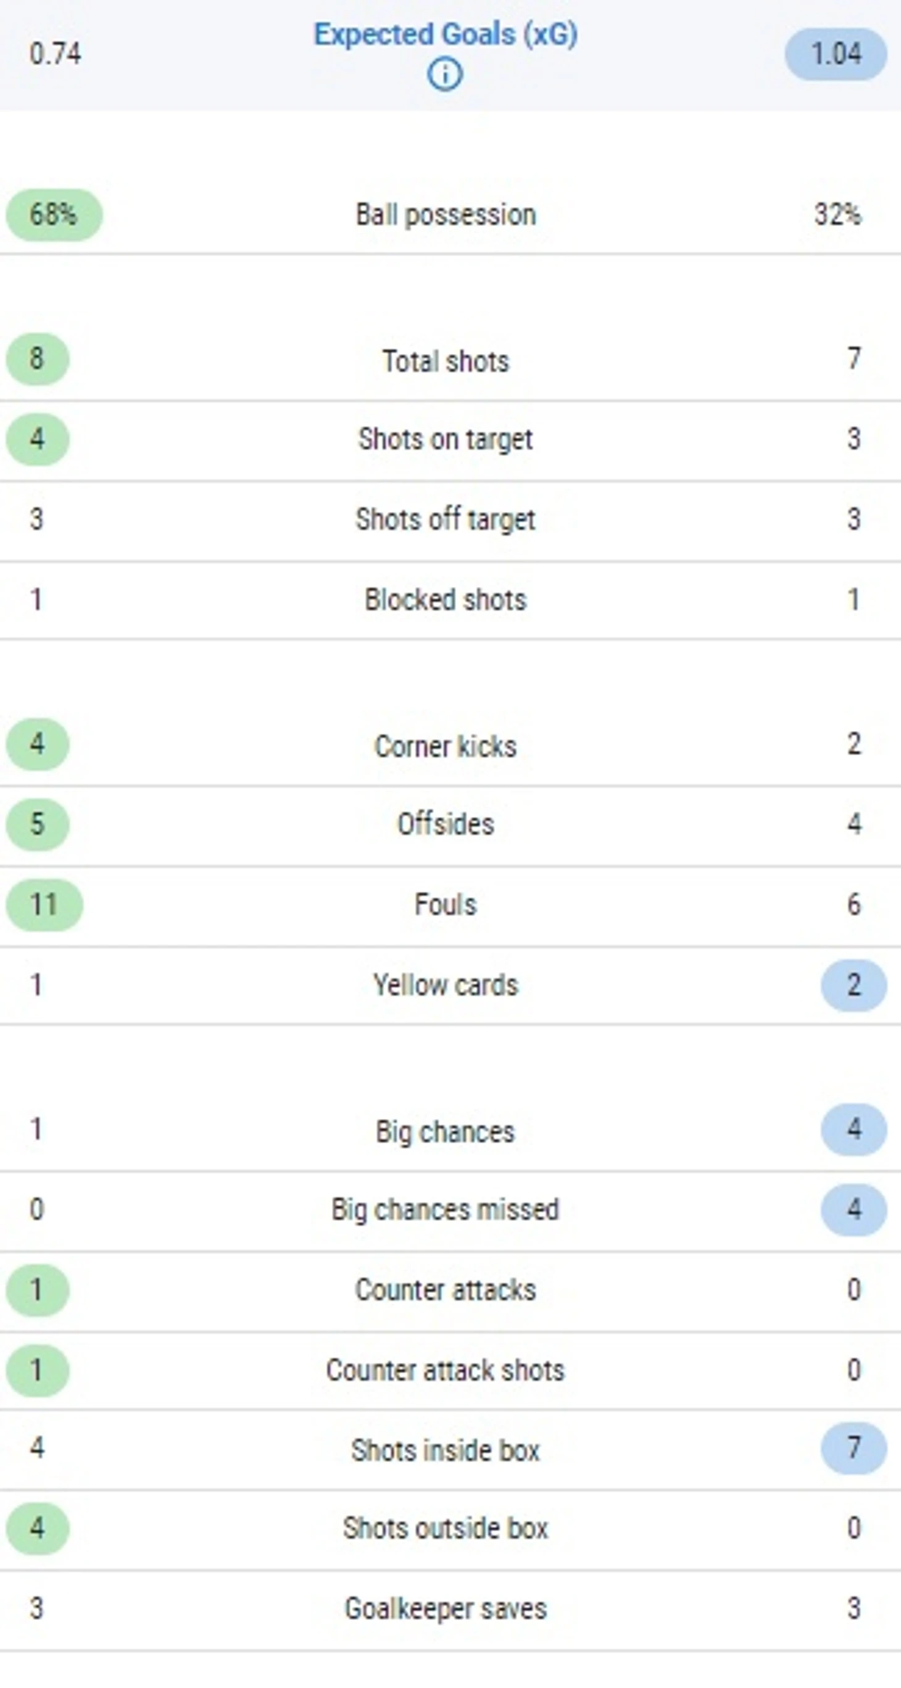Select the green 5 offsides badge
Image resolution: width=901 pixels, height=1688 pixels.
[x=38, y=824]
